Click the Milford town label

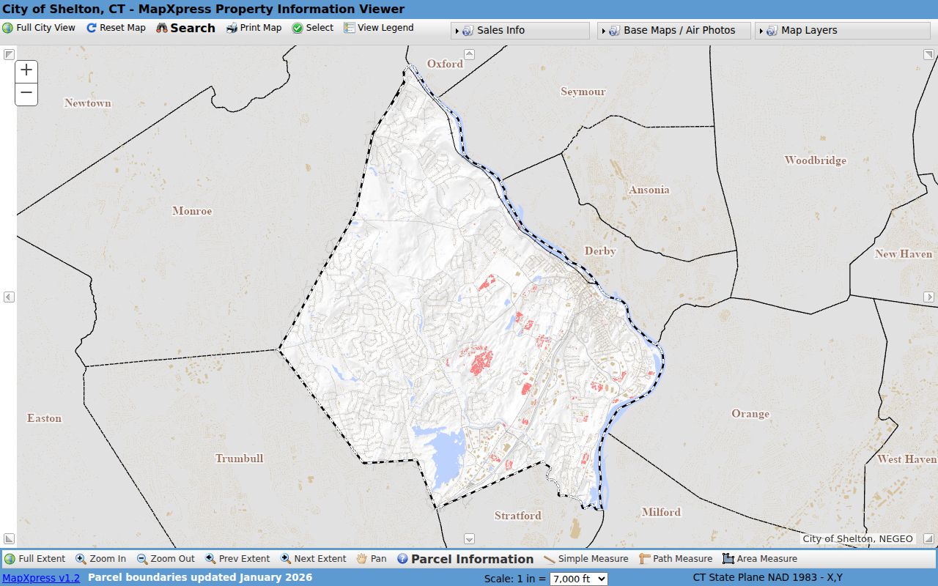[x=661, y=513]
